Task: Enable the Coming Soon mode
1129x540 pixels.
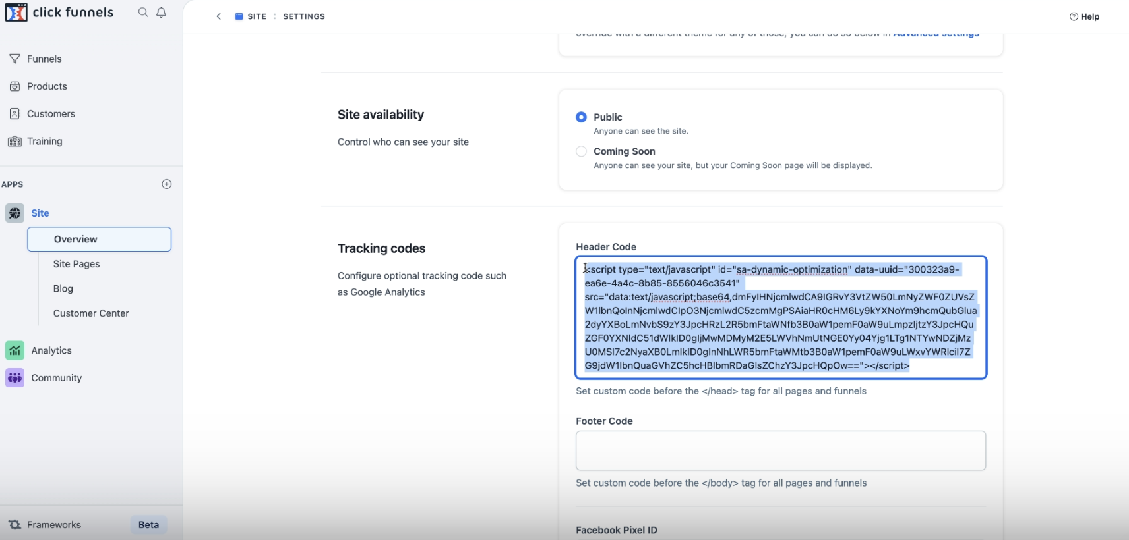Action: [x=581, y=151]
